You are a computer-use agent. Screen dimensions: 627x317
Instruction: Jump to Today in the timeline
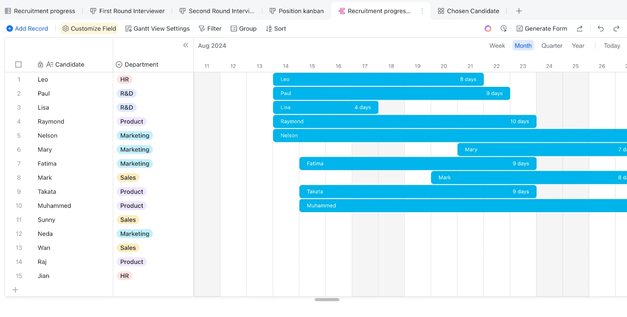[x=612, y=46]
